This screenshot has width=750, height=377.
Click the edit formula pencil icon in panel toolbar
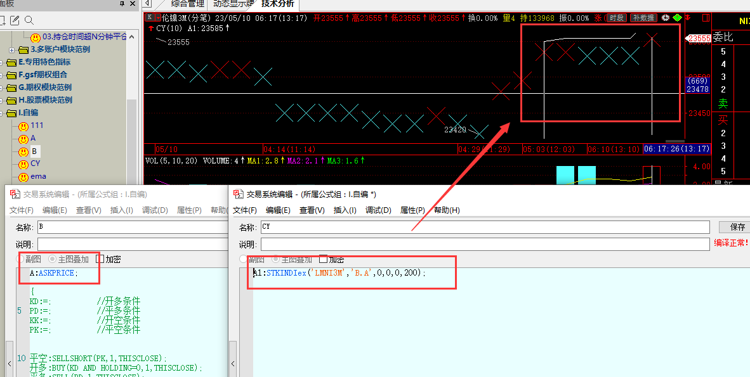[15, 20]
